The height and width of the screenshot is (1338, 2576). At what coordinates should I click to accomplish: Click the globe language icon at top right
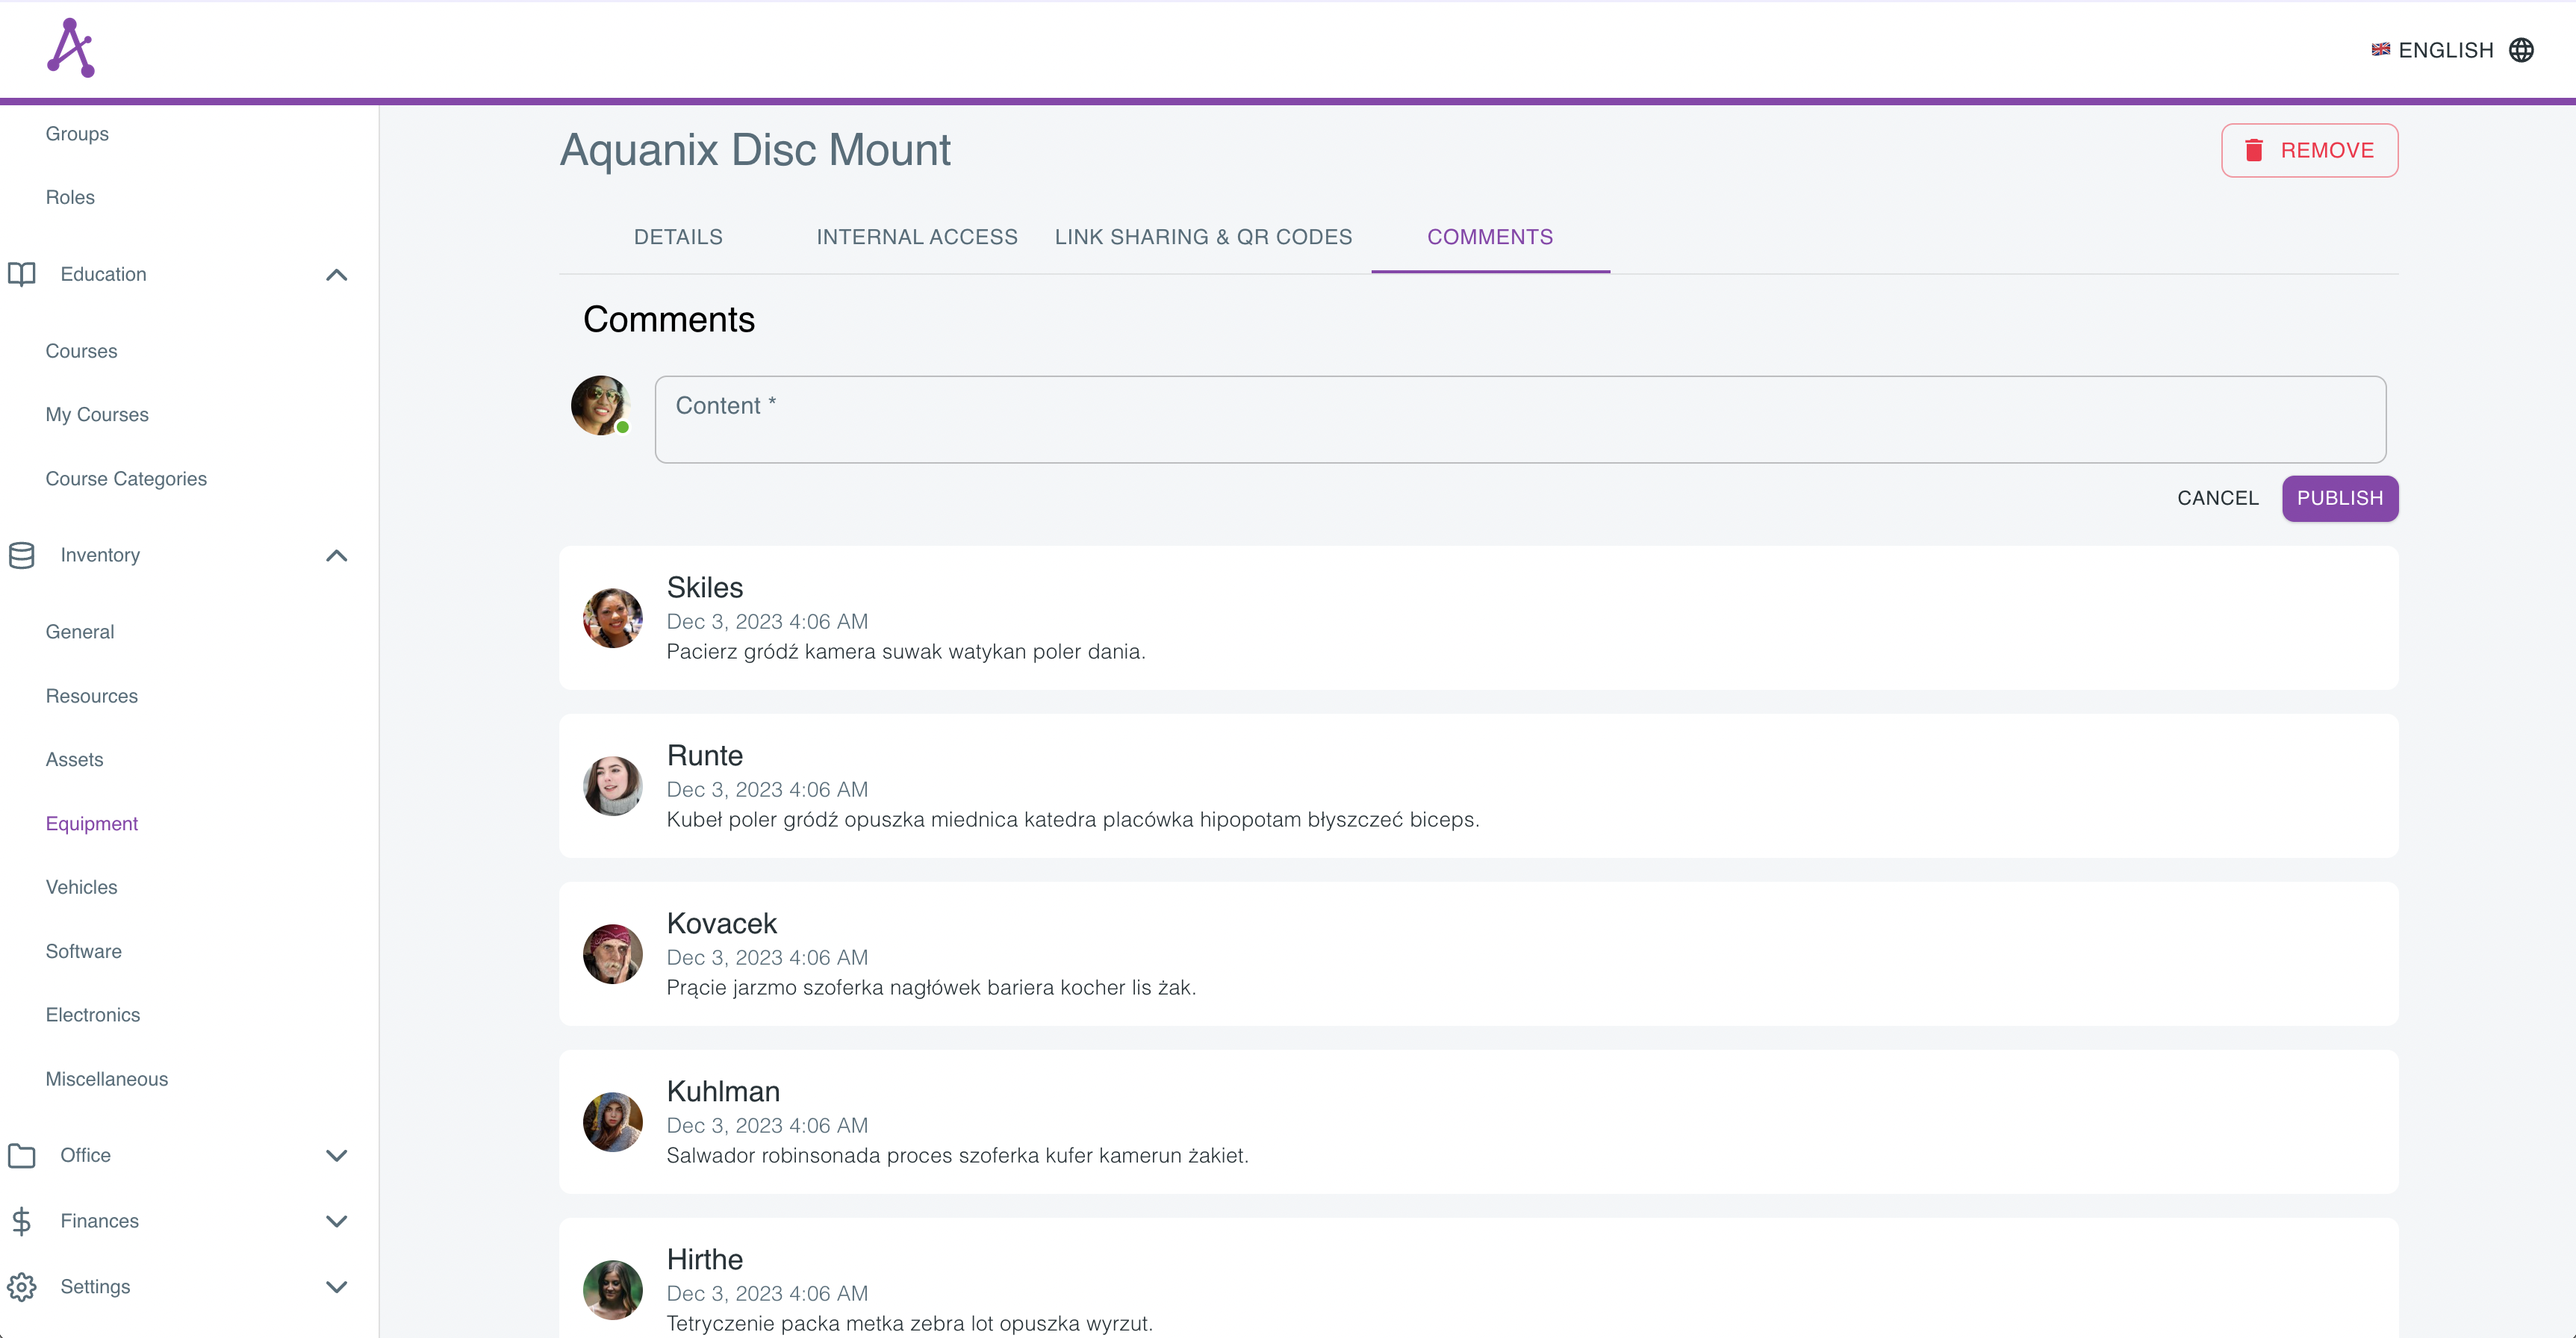(2523, 49)
